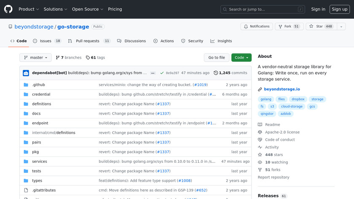Open the star lists dropdown arrow
The height and width of the screenshot is (199, 354).
pyautogui.click(x=341, y=27)
